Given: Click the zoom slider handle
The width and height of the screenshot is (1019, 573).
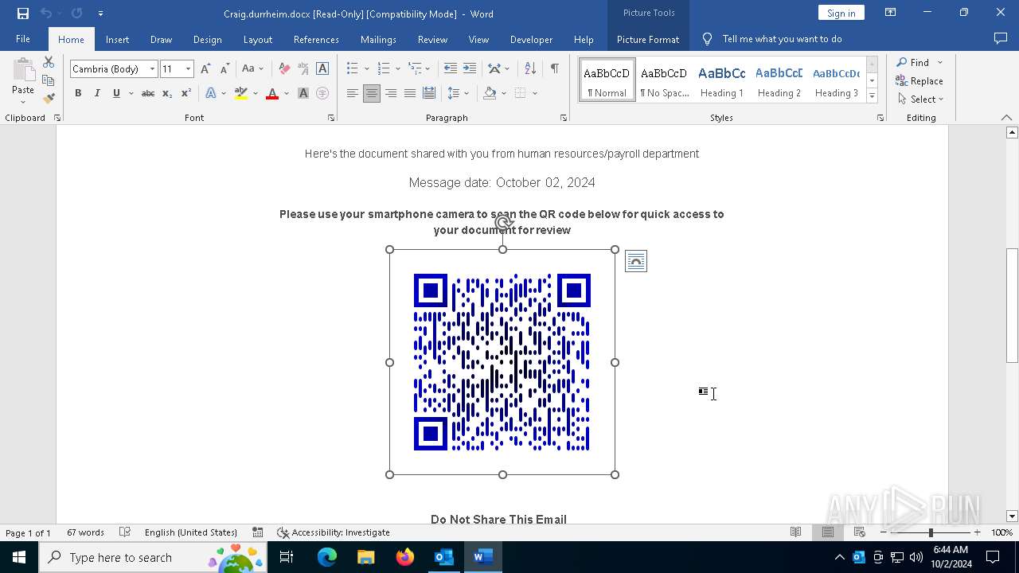Looking at the screenshot, I should (x=931, y=532).
